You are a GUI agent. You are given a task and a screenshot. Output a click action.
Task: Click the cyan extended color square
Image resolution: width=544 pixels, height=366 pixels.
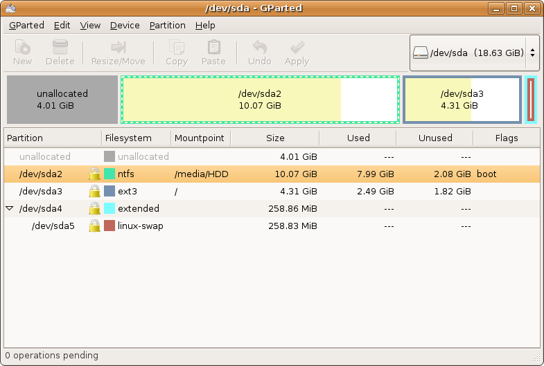click(x=109, y=208)
